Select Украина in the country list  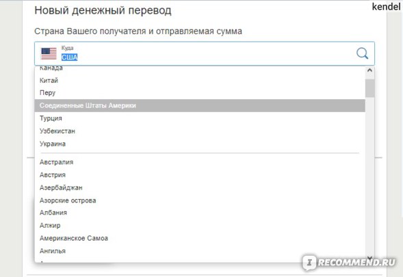click(x=200, y=144)
